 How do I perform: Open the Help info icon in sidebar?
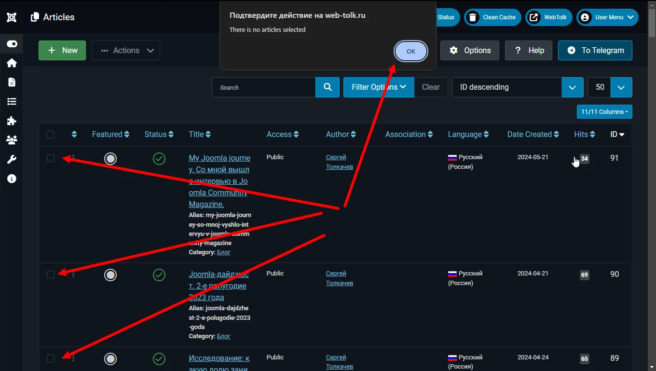tap(12, 179)
